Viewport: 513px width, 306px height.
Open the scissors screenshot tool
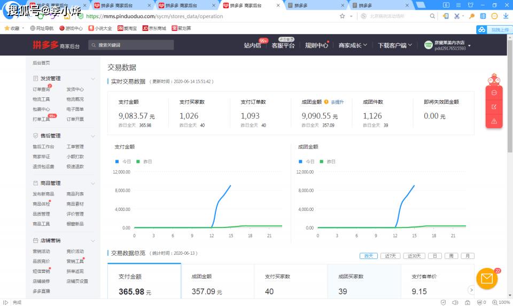(x=457, y=16)
